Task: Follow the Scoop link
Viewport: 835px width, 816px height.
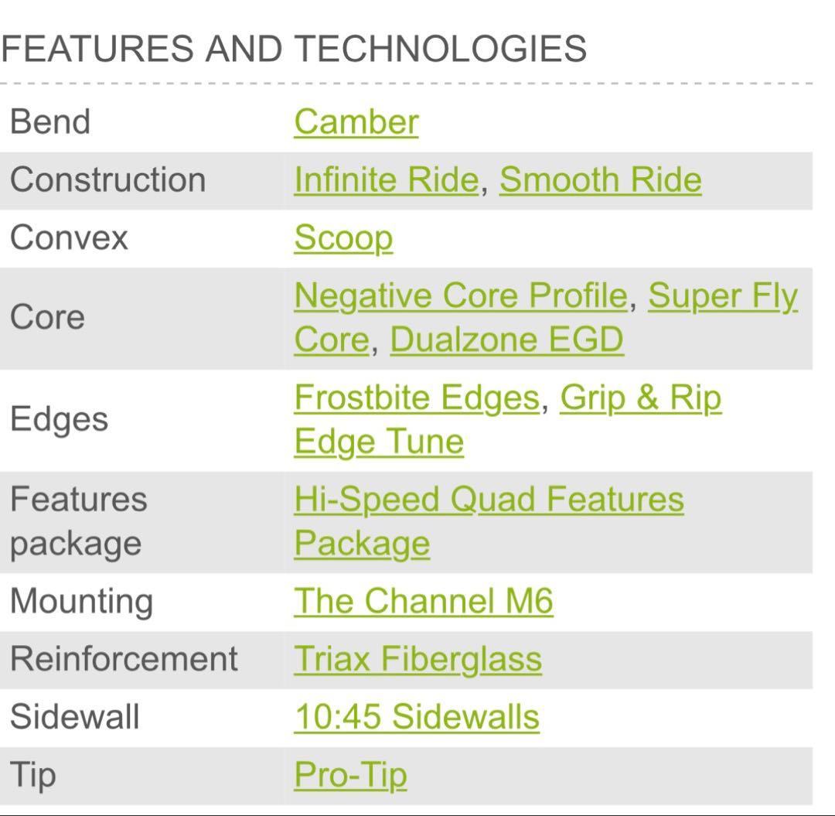Action: pos(343,238)
